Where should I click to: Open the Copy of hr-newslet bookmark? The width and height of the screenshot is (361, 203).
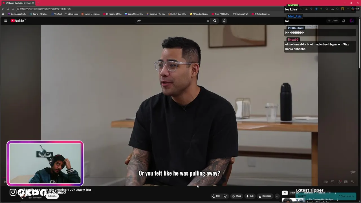pyautogui.click(x=134, y=14)
